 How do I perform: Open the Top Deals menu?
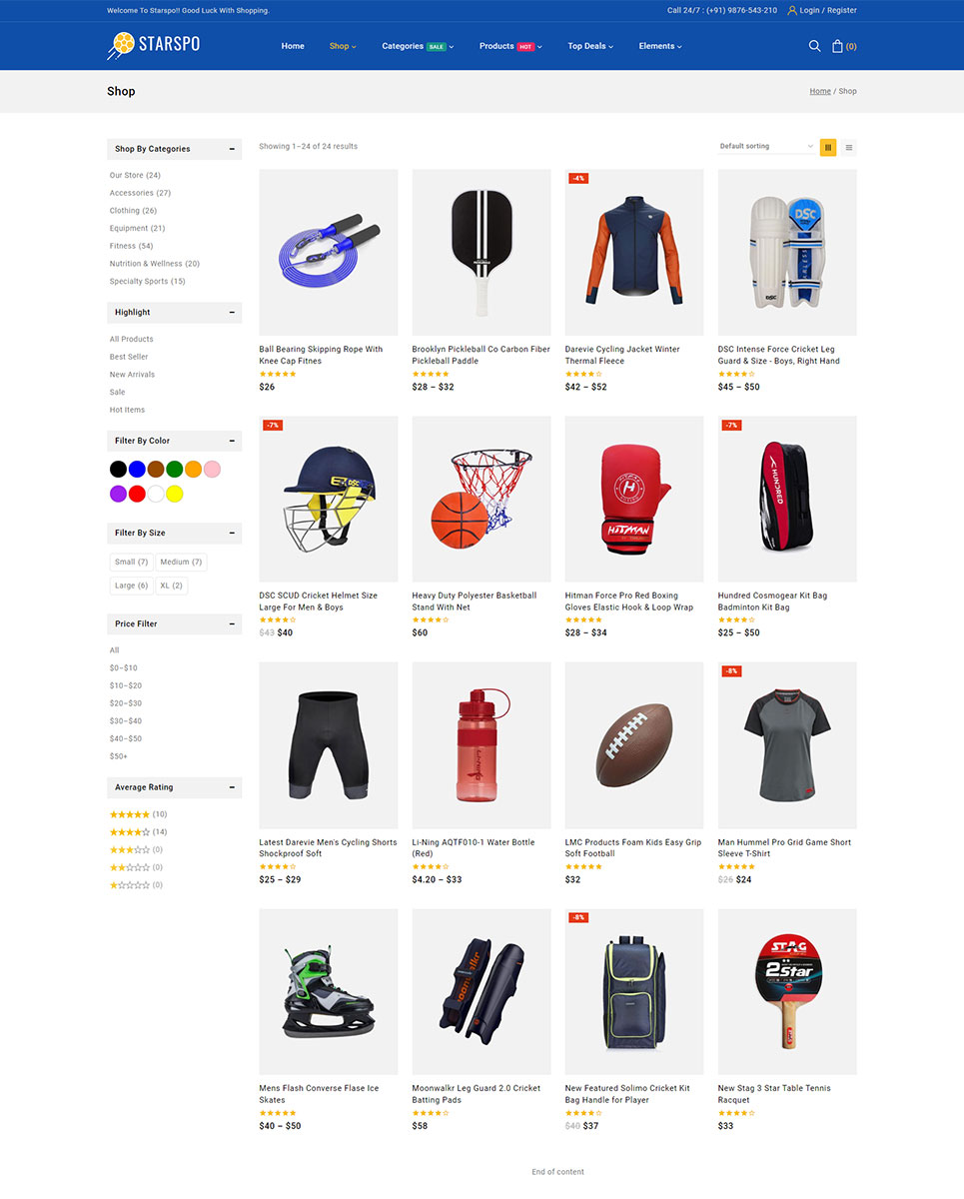590,46
